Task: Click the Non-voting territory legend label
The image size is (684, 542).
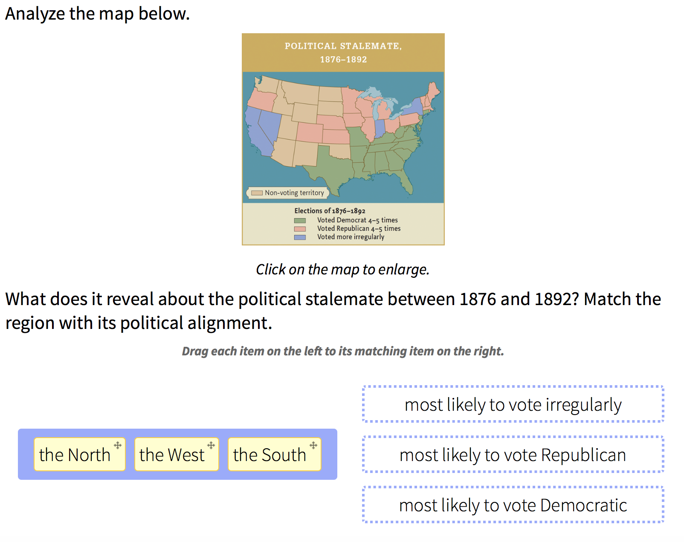Action: [294, 193]
